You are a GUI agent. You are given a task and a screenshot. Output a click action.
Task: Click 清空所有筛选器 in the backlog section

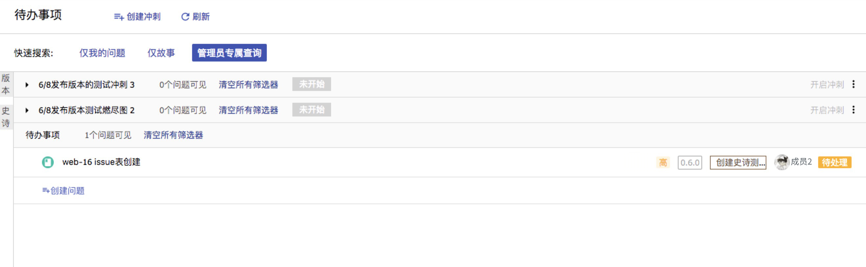tap(173, 135)
